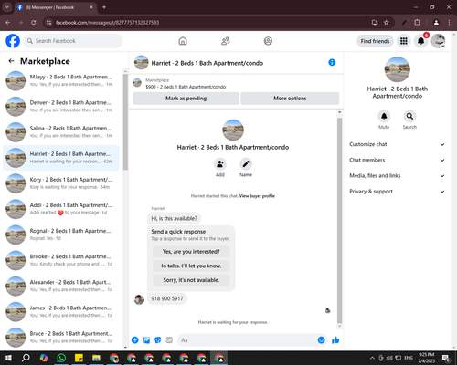Viewport: 457px width, 365px height.
Task: Expand Media, files and links section
Action: click(x=397, y=176)
